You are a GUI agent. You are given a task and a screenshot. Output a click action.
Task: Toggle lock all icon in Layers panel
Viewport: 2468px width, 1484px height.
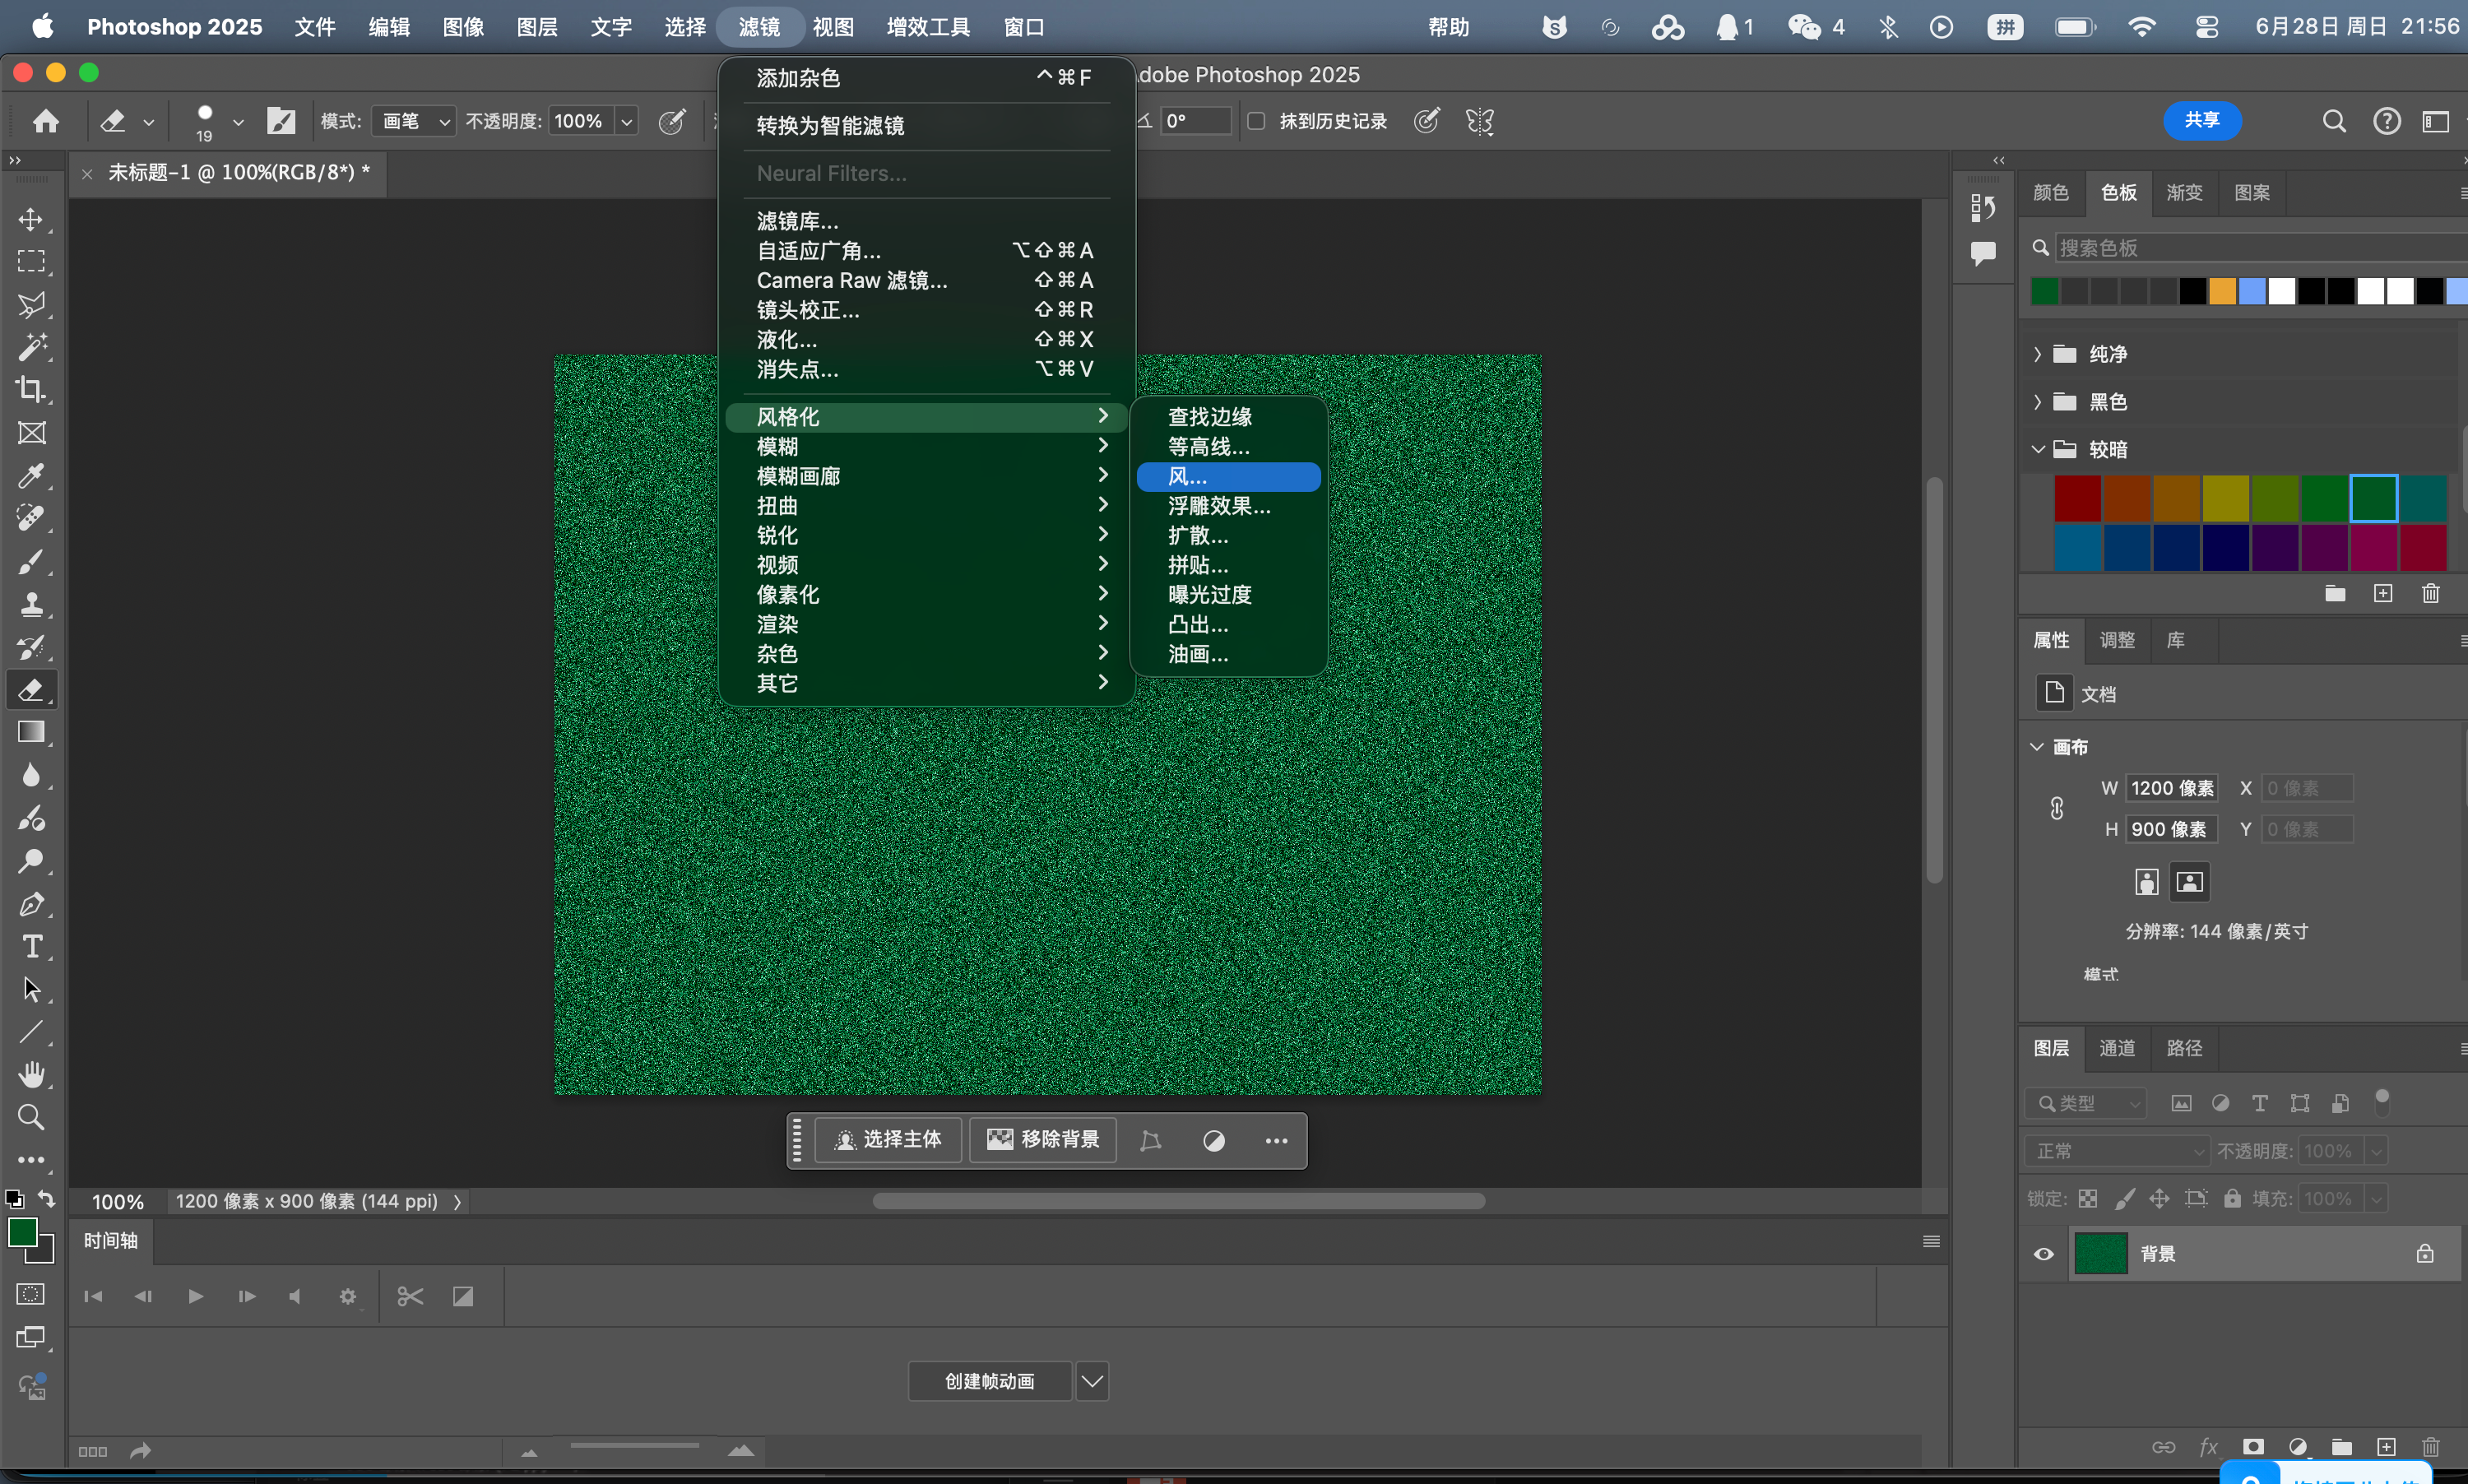[2232, 1198]
